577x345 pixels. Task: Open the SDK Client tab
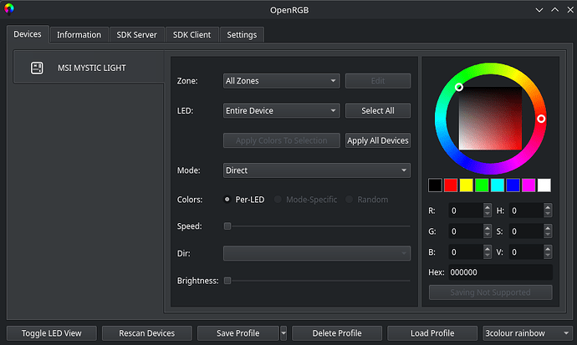(x=191, y=34)
